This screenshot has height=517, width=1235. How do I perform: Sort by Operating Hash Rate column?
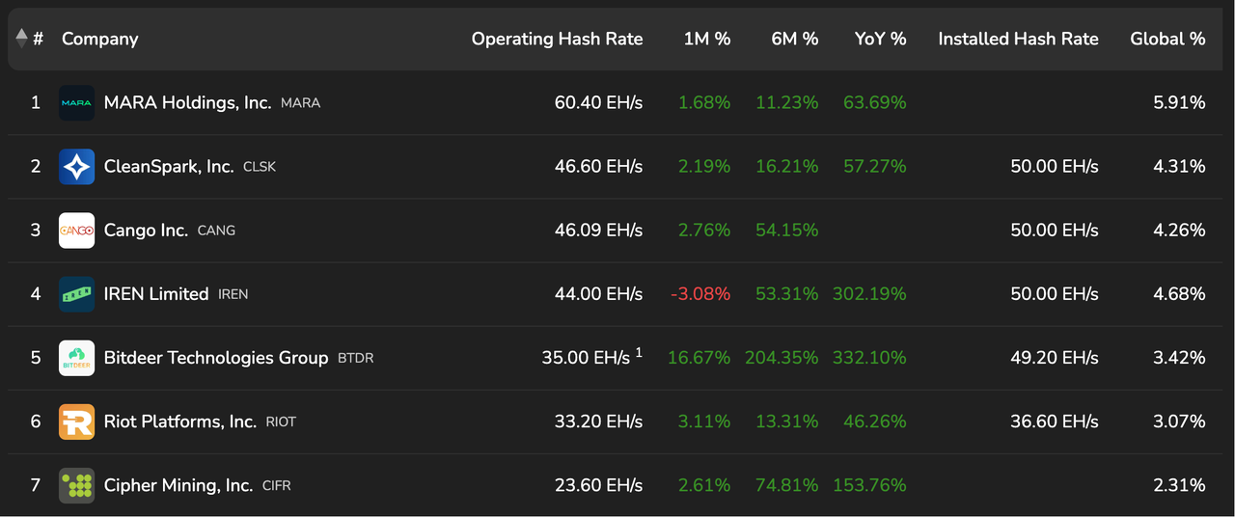click(x=557, y=39)
